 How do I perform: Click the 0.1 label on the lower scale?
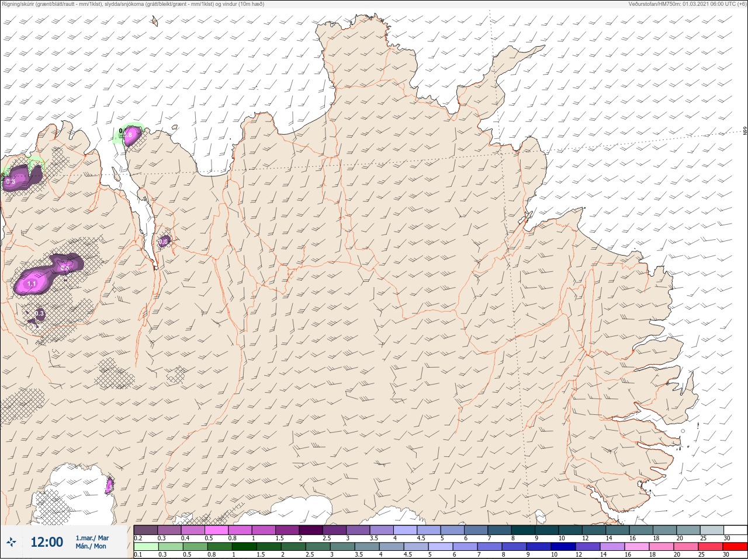click(138, 554)
